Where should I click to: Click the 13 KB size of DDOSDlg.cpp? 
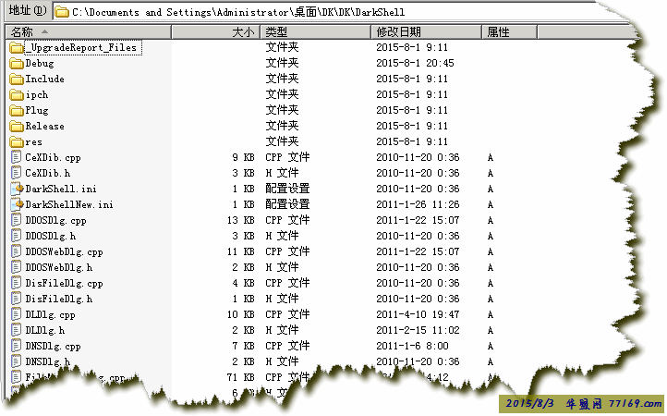241,221
